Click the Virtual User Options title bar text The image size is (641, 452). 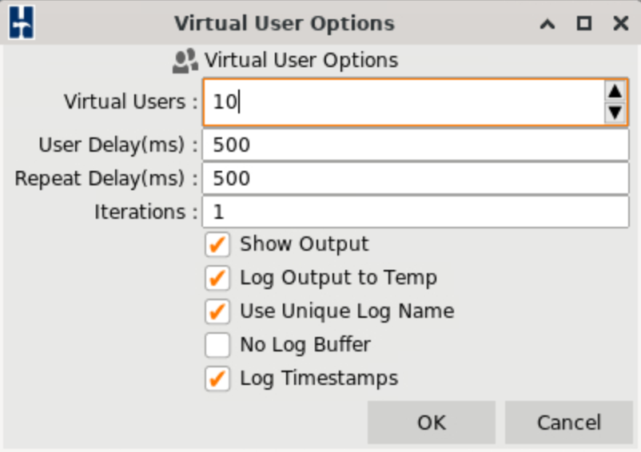(285, 23)
